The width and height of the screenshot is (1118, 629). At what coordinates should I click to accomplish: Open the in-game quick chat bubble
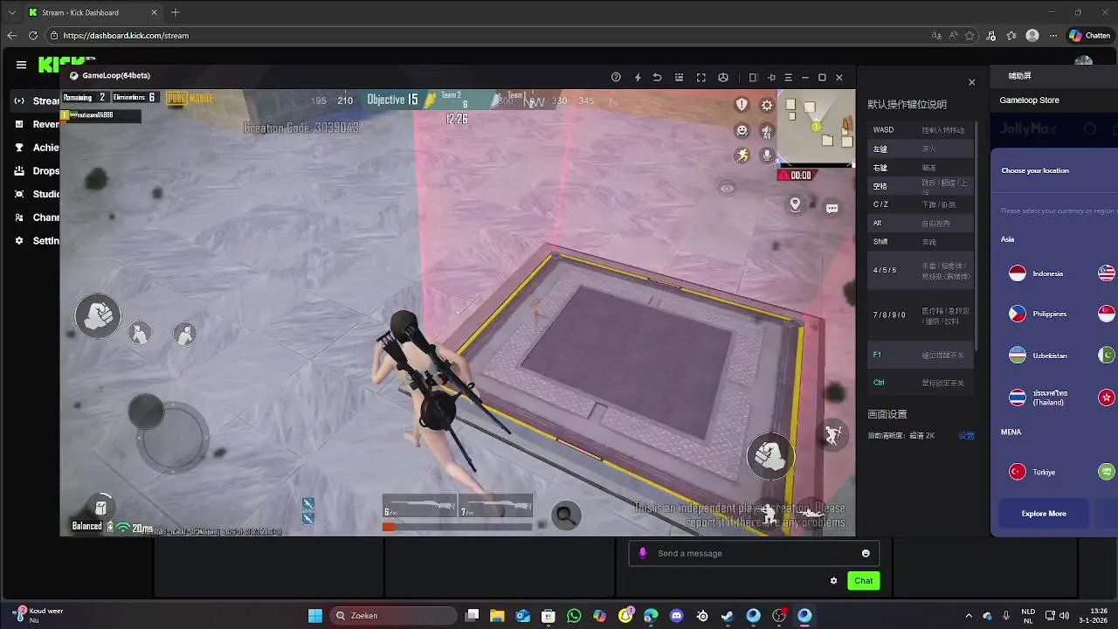pos(832,208)
